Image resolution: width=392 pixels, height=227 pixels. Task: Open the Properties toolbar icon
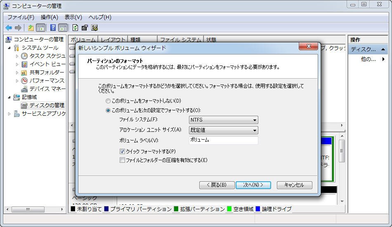(x=85, y=28)
